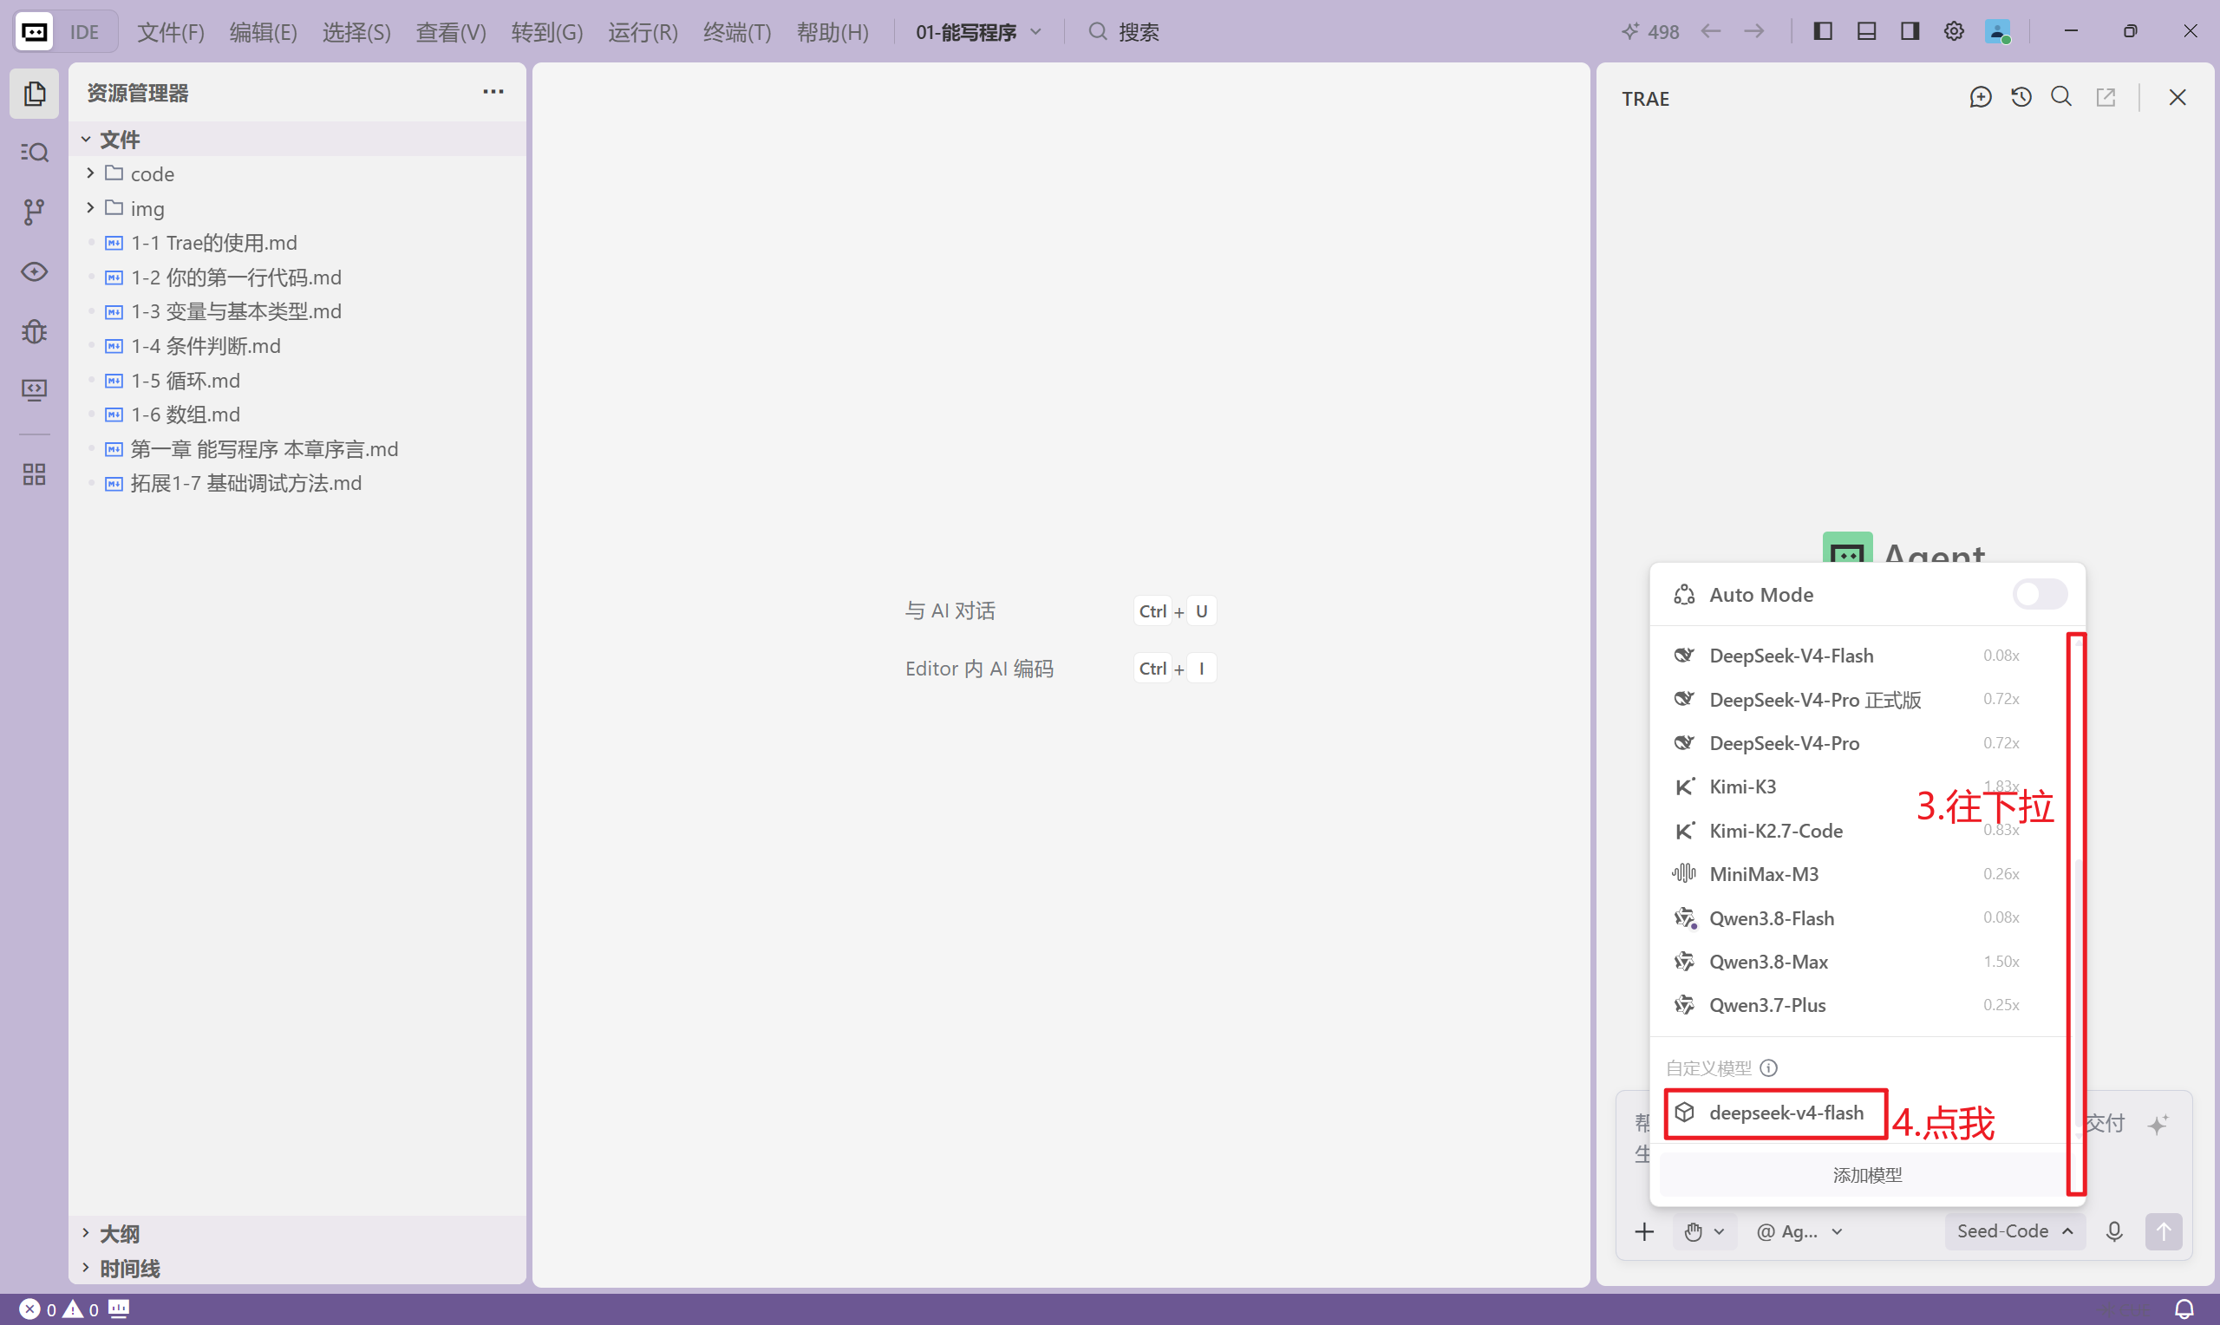Open the 转到(G) menu
Screen dimensions: 2220x1325
click(547, 32)
